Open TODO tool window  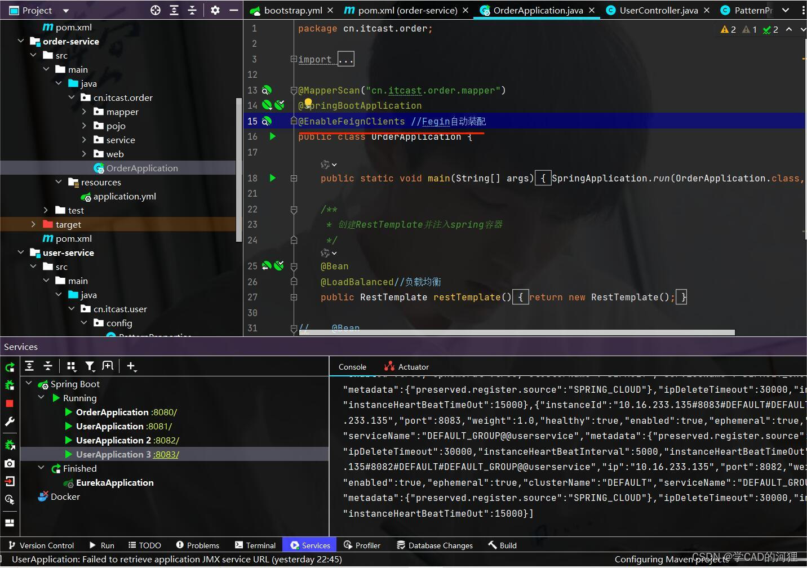pos(145,545)
